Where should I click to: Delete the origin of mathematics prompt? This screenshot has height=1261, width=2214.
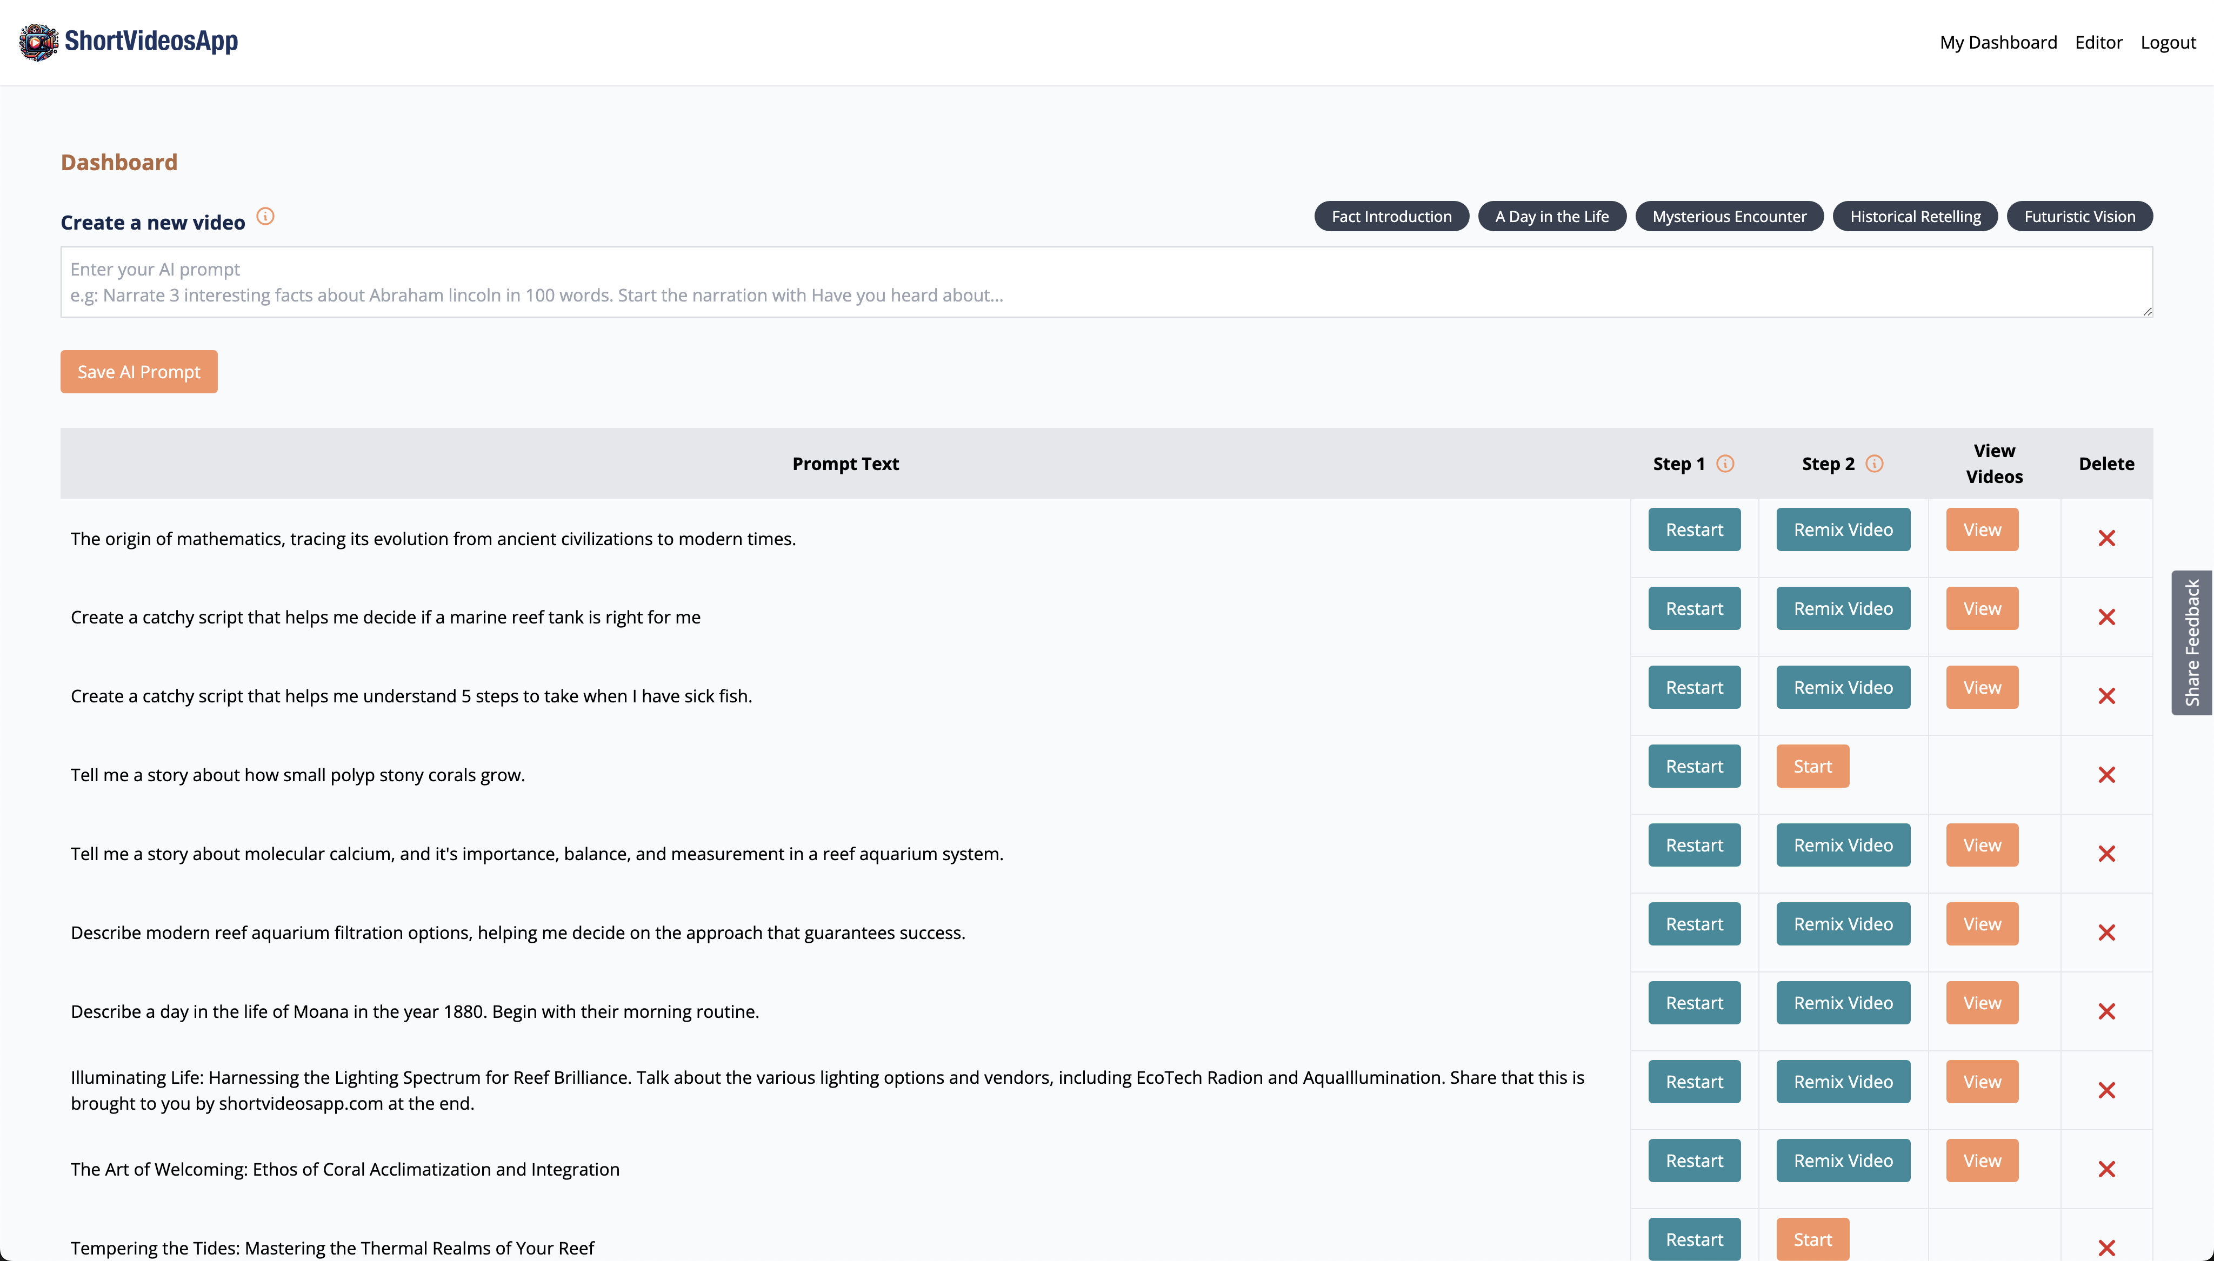[x=2106, y=539]
